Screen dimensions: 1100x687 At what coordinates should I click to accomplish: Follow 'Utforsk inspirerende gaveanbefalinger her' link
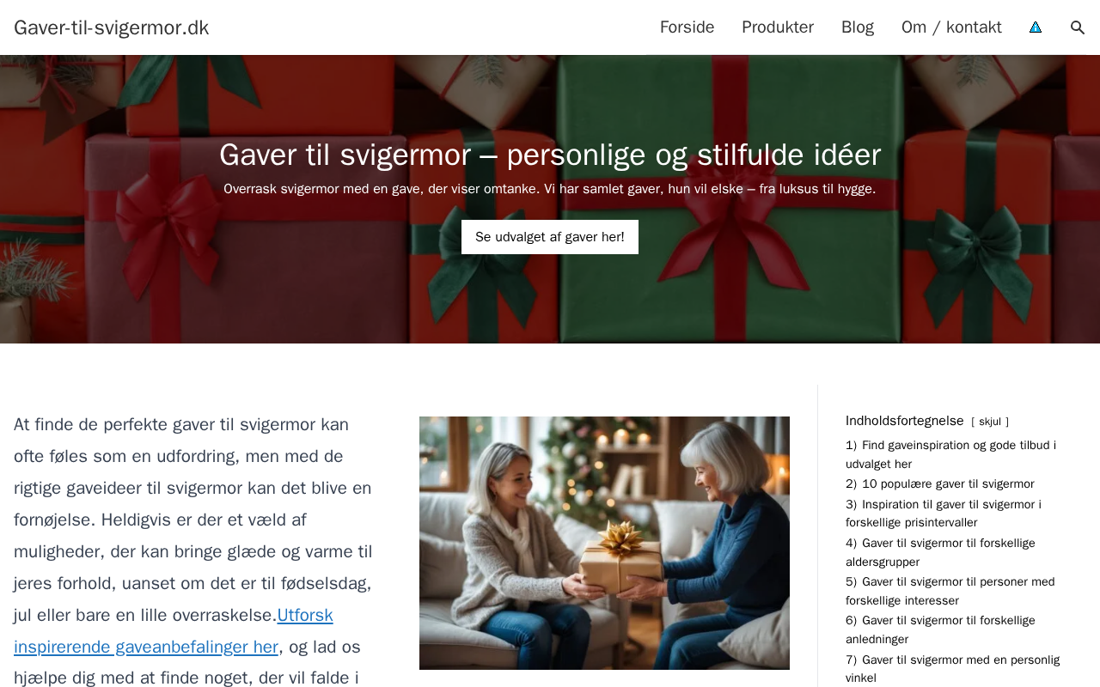coord(174,631)
